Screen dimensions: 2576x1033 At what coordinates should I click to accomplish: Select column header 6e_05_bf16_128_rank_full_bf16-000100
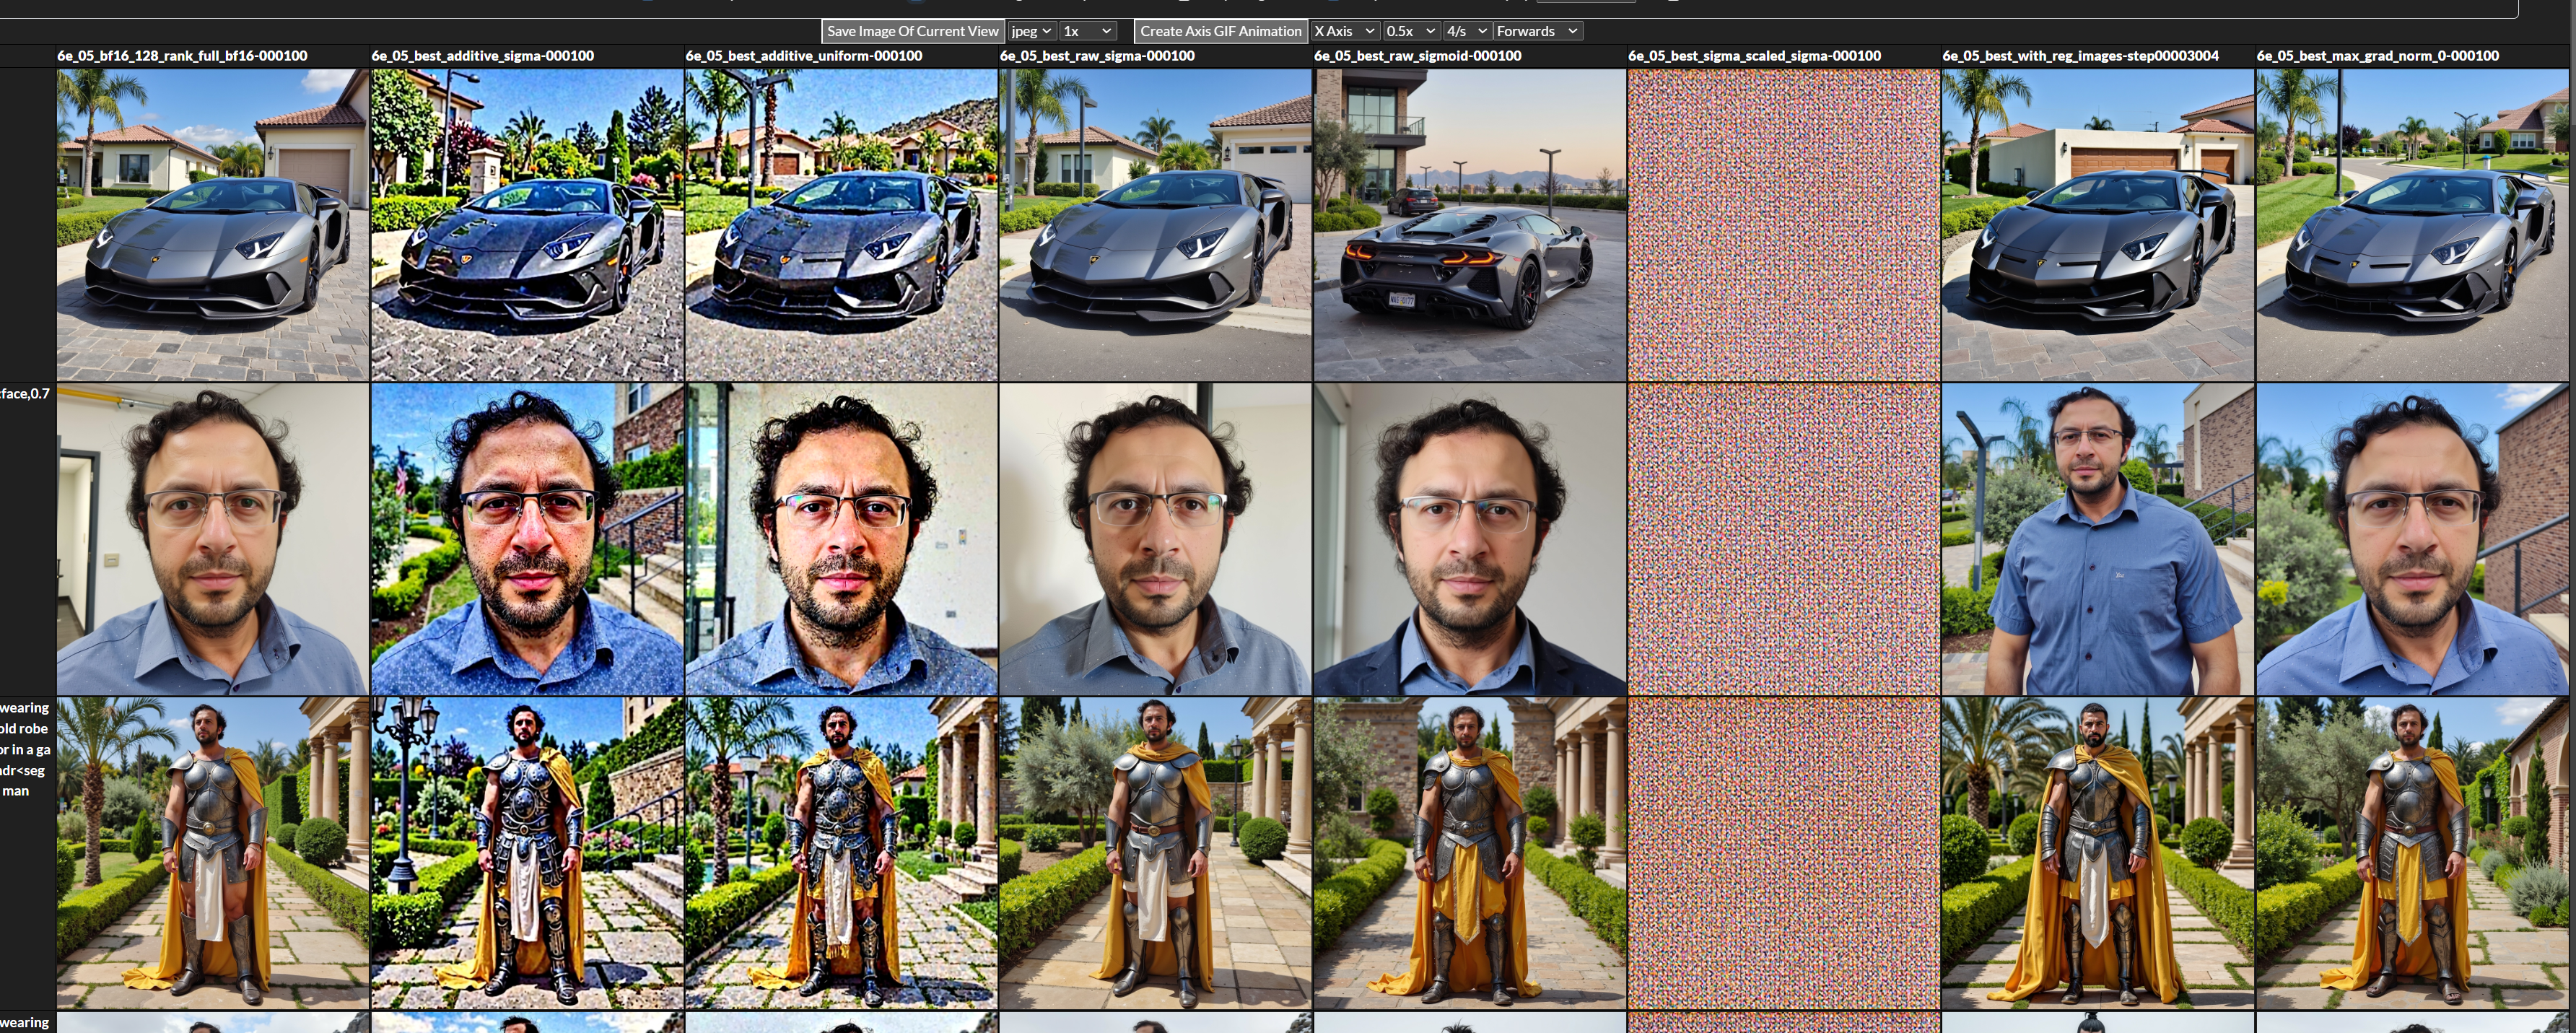point(182,56)
